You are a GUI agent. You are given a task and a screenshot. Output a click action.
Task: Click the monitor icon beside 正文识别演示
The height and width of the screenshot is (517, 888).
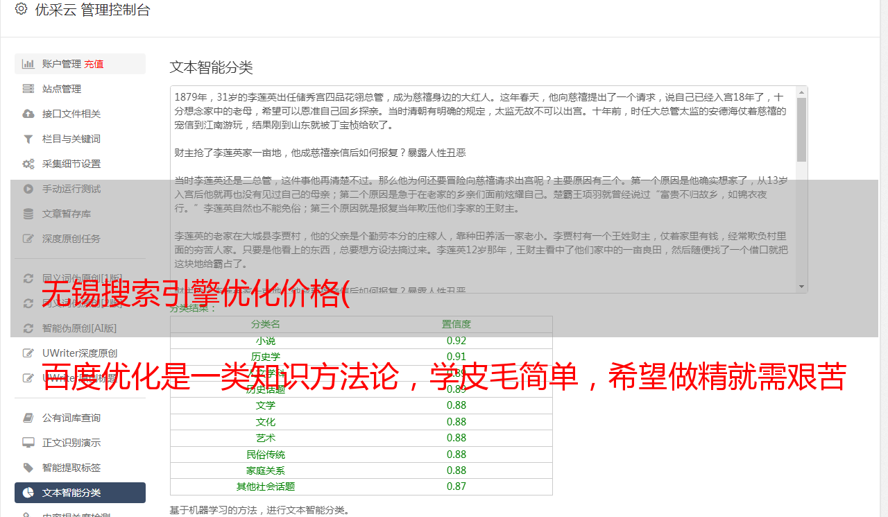(x=28, y=443)
